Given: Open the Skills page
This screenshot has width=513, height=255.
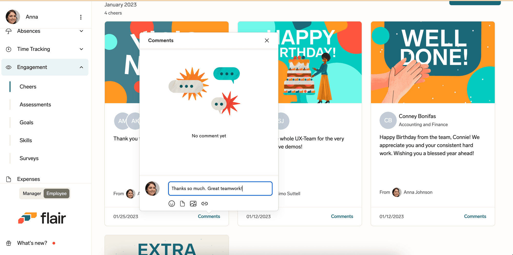Looking at the screenshot, I should pos(26,140).
